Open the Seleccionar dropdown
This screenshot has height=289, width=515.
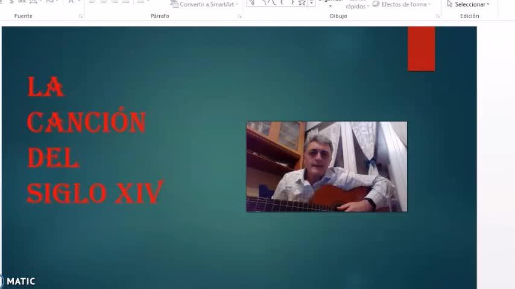(469, 4)
